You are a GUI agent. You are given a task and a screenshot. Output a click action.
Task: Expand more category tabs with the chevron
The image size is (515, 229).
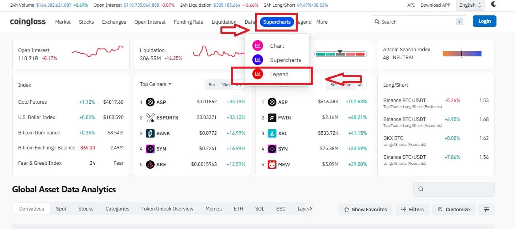click(311, 209)
